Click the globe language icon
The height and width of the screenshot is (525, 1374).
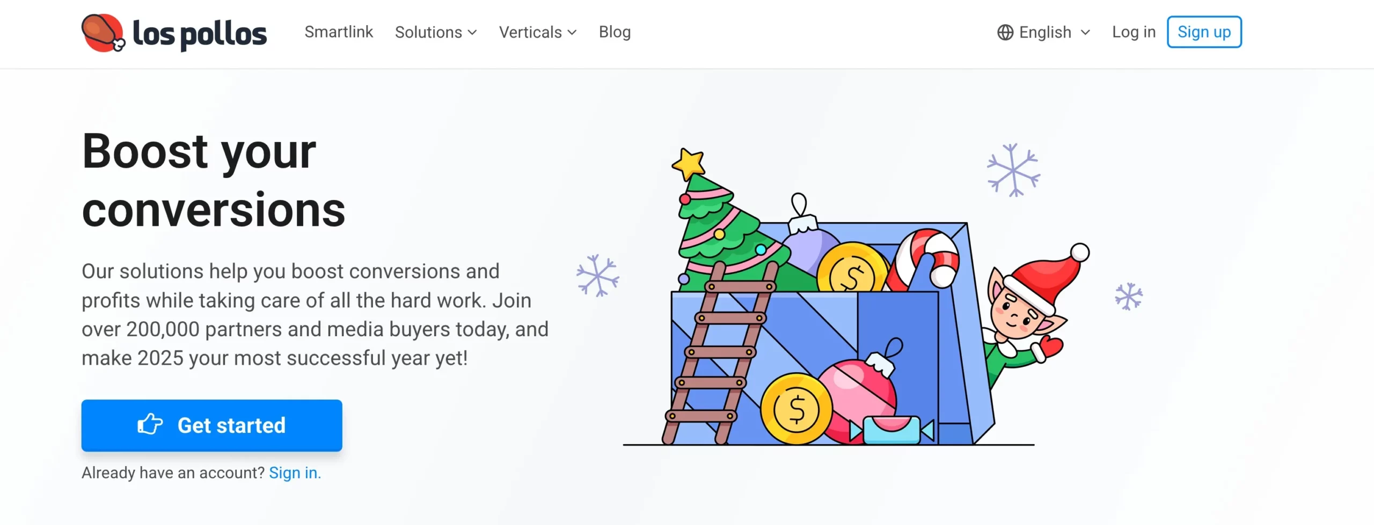[1005, 33]
